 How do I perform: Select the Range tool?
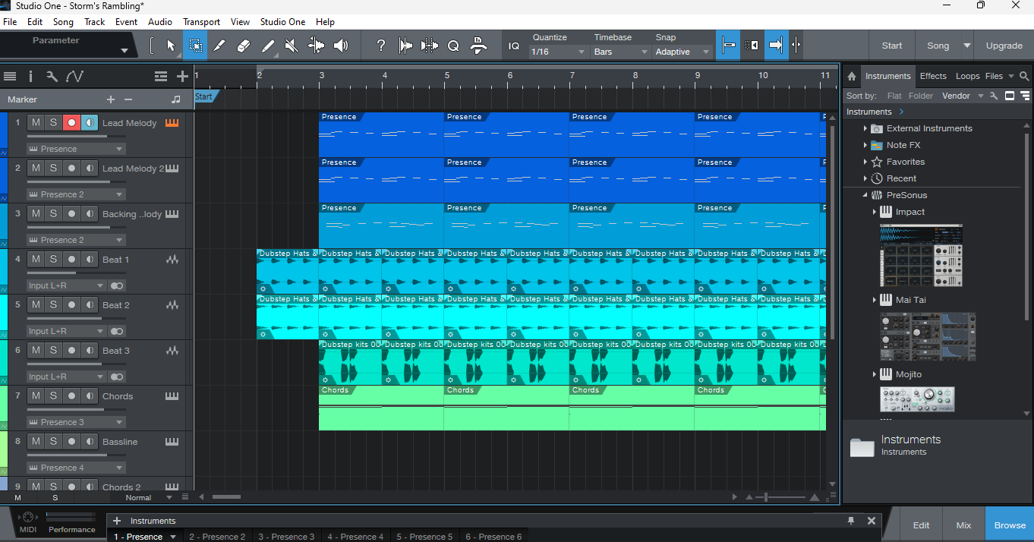pos(195,46)
